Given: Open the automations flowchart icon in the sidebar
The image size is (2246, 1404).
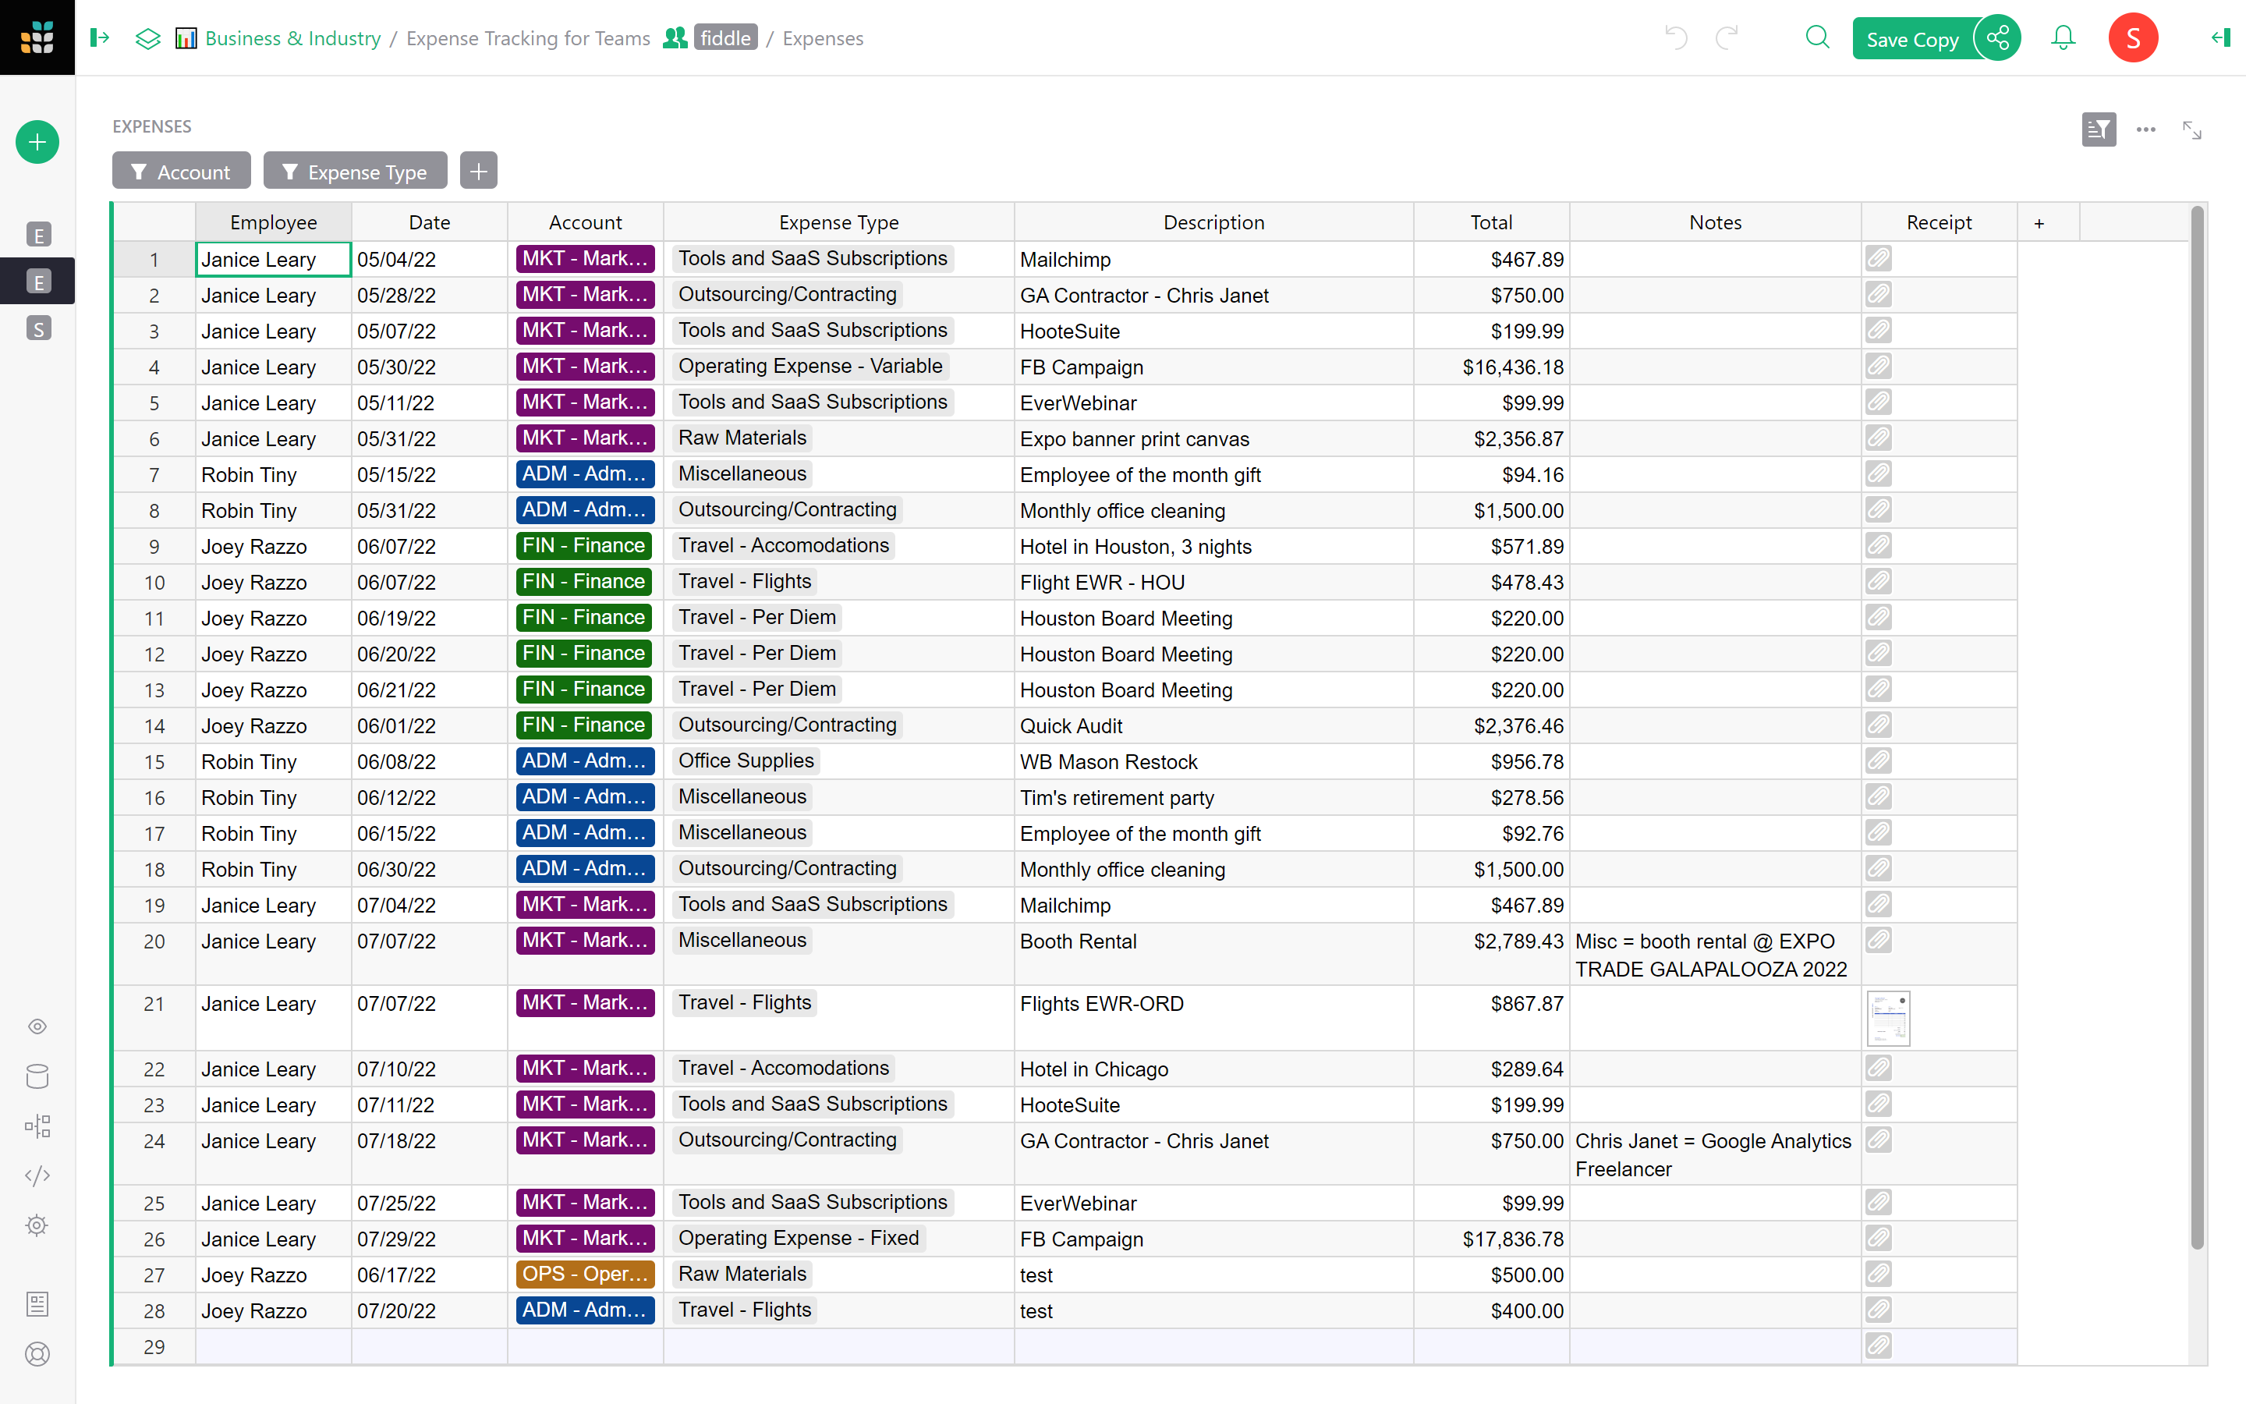Looking at the screenshot, I should click(37, 1126).
